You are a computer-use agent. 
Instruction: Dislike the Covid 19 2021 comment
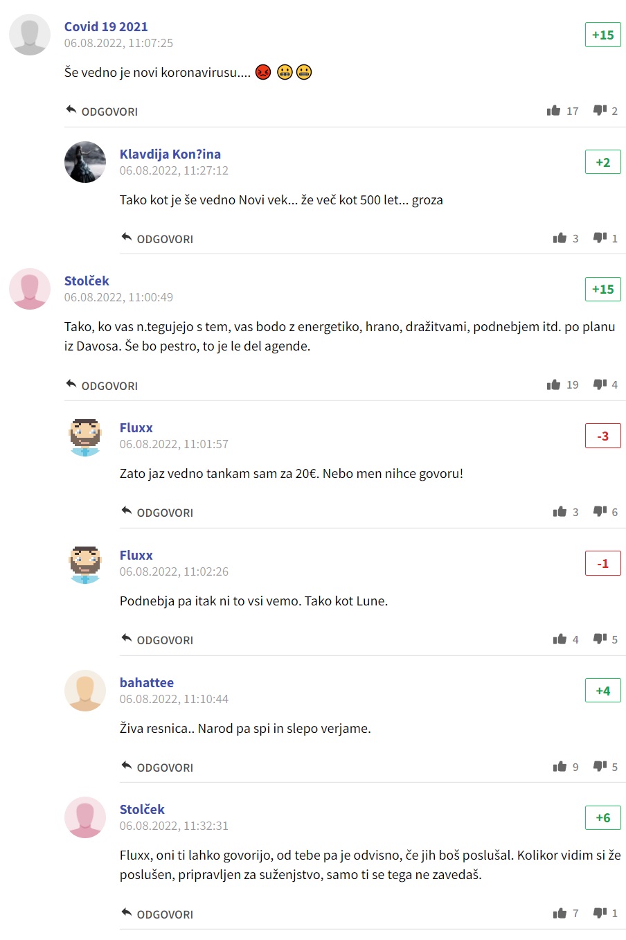pos(600,111)
